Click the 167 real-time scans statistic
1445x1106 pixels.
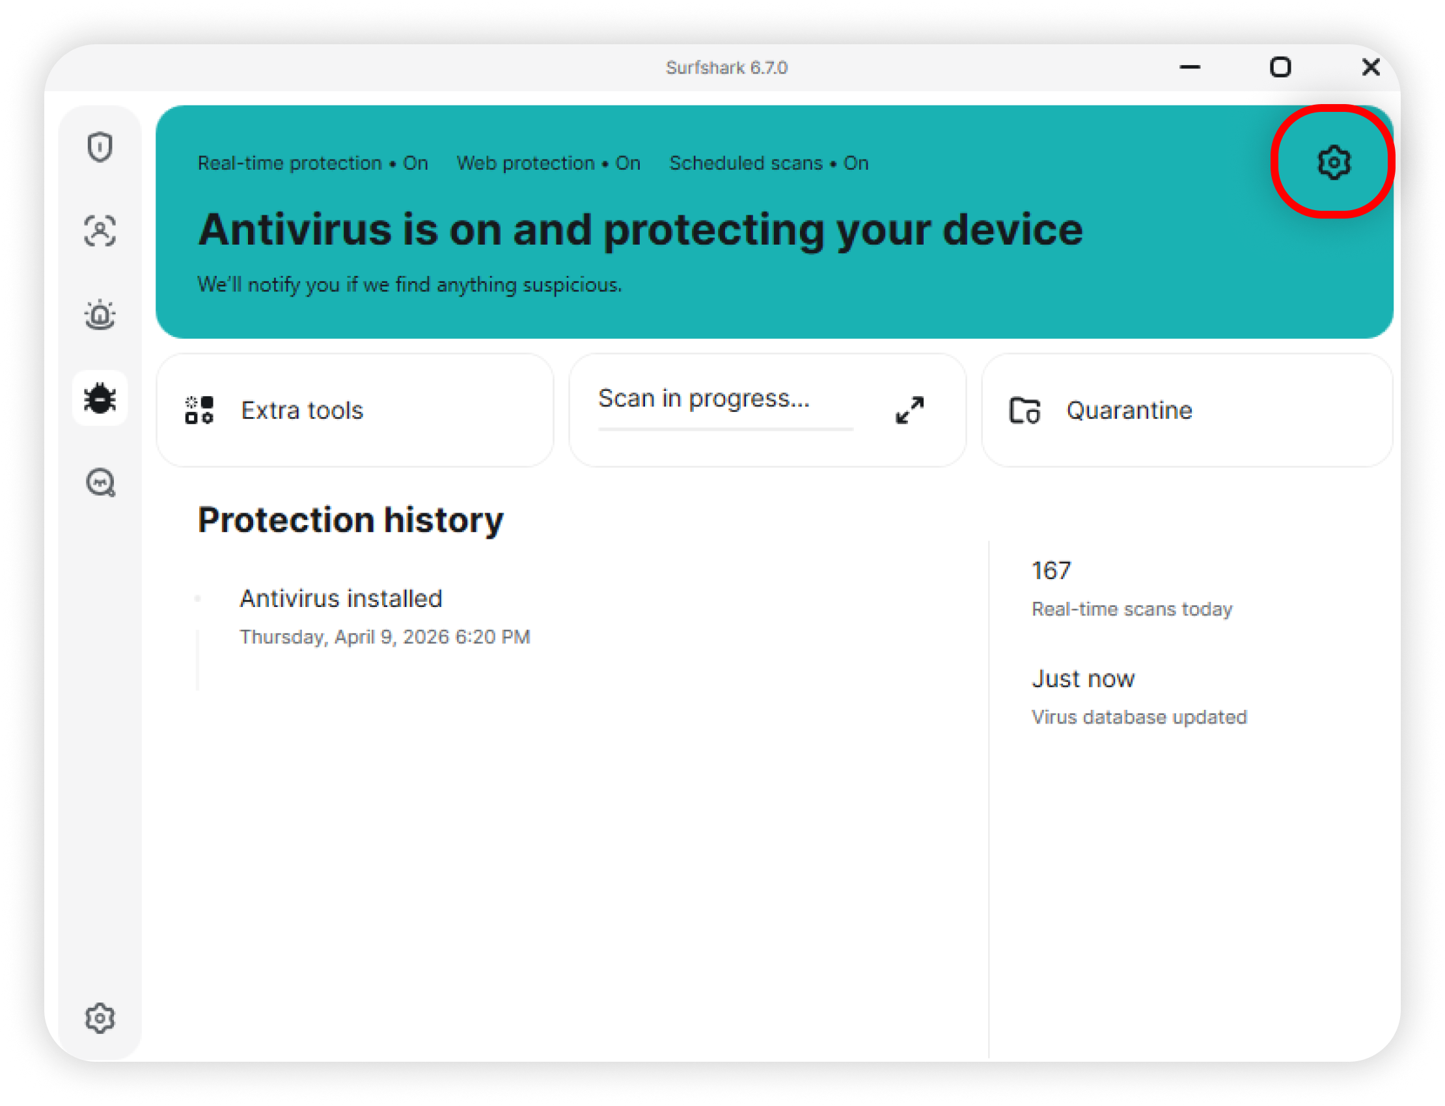click(1051, 571)
